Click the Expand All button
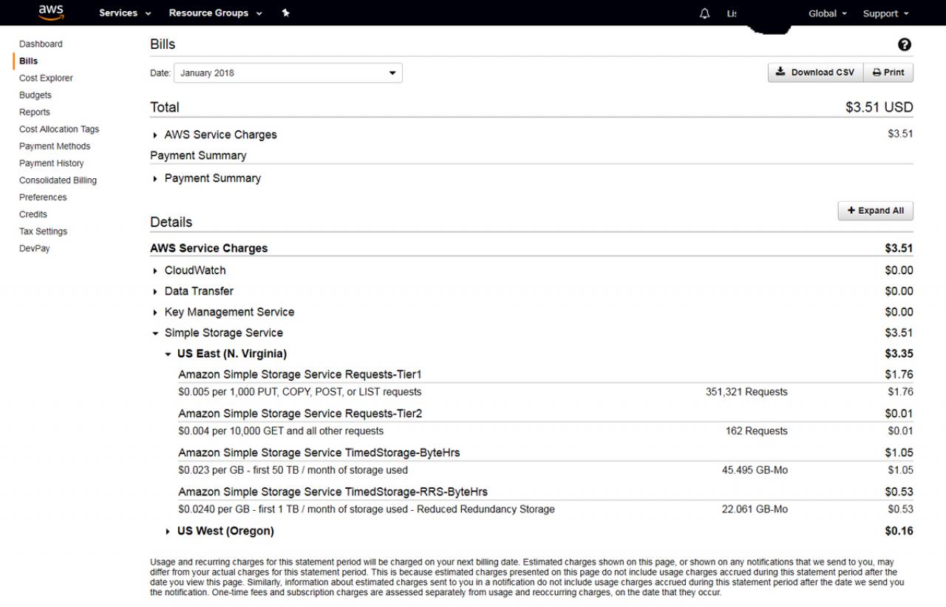This screenshot has width=946, height=607. [876, 211]
